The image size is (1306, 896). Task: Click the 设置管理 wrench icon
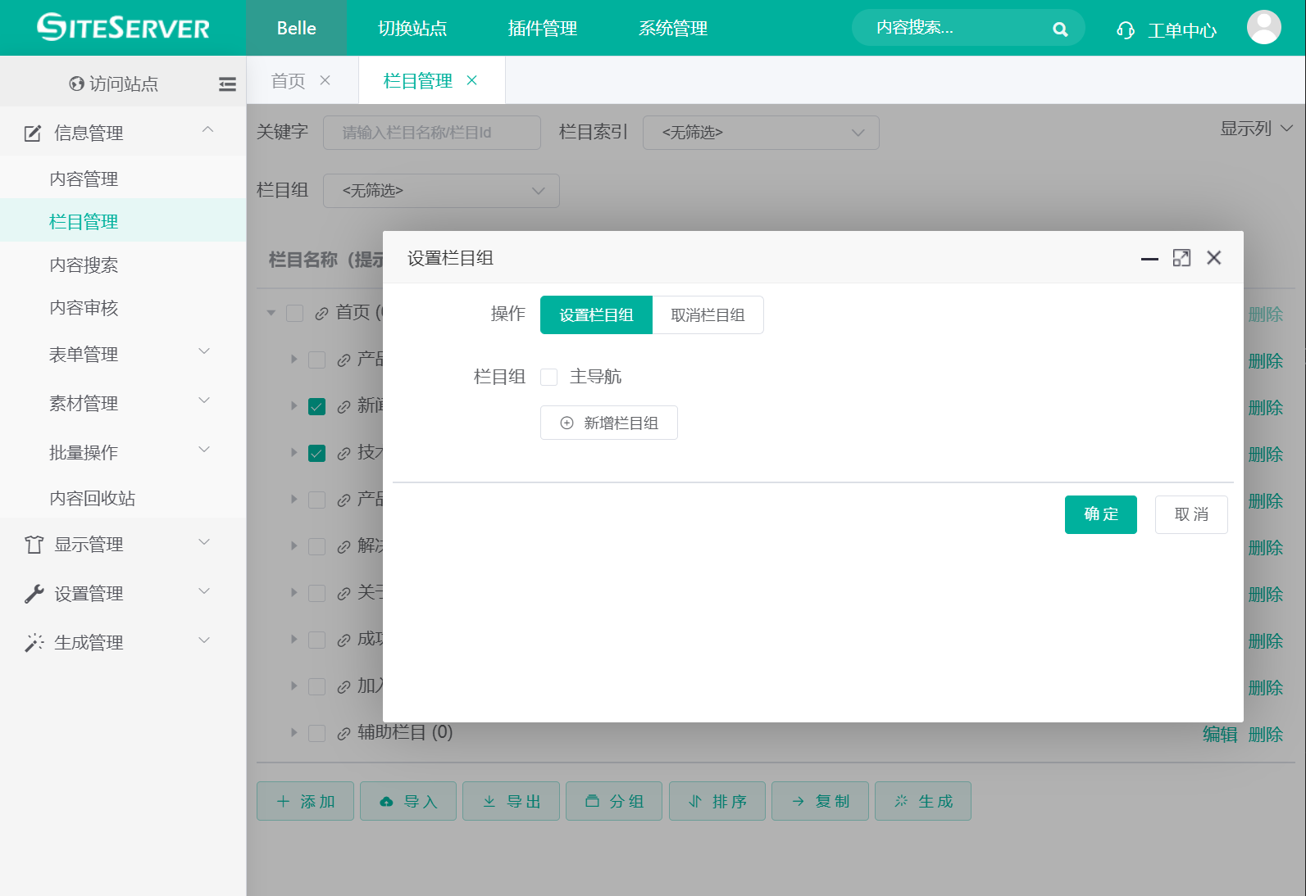34,594
